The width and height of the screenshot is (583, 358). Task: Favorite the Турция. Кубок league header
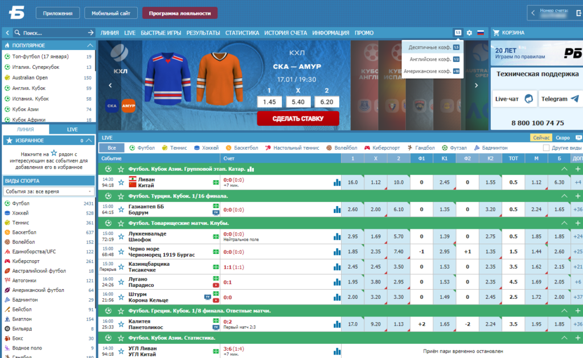tap(121, 196)
